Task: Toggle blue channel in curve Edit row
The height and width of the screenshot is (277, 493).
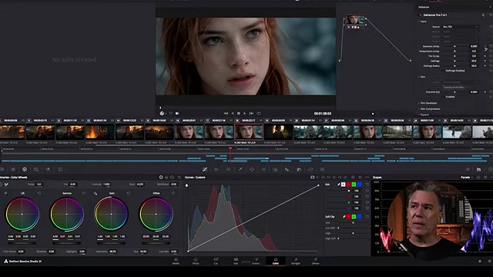Action: click(x=359, y=185)
